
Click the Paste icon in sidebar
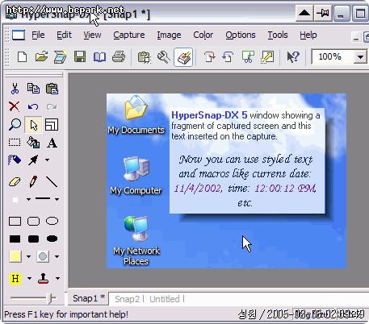[x=52, y=89]
